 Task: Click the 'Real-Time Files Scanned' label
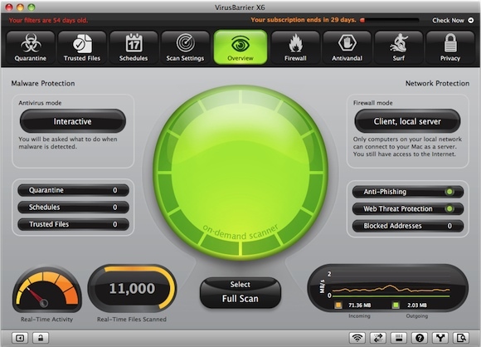coord(132,320)
